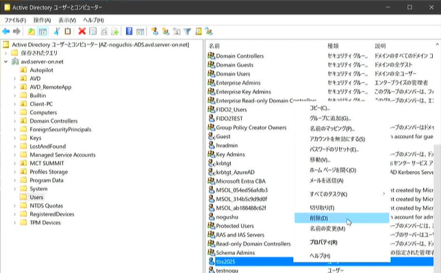Image resolution: width=441 pixels, height=273 pixels.
Task: Expand the Computers tree node
Action: 14,112
